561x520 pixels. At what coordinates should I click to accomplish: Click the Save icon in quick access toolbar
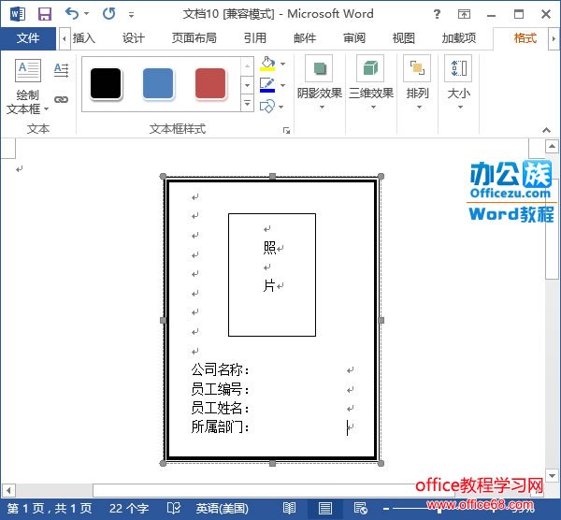click(45, 14)
